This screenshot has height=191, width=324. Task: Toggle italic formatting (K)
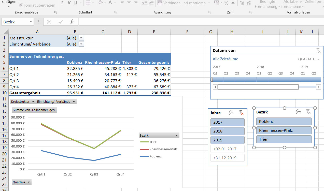tap(69, 3)
